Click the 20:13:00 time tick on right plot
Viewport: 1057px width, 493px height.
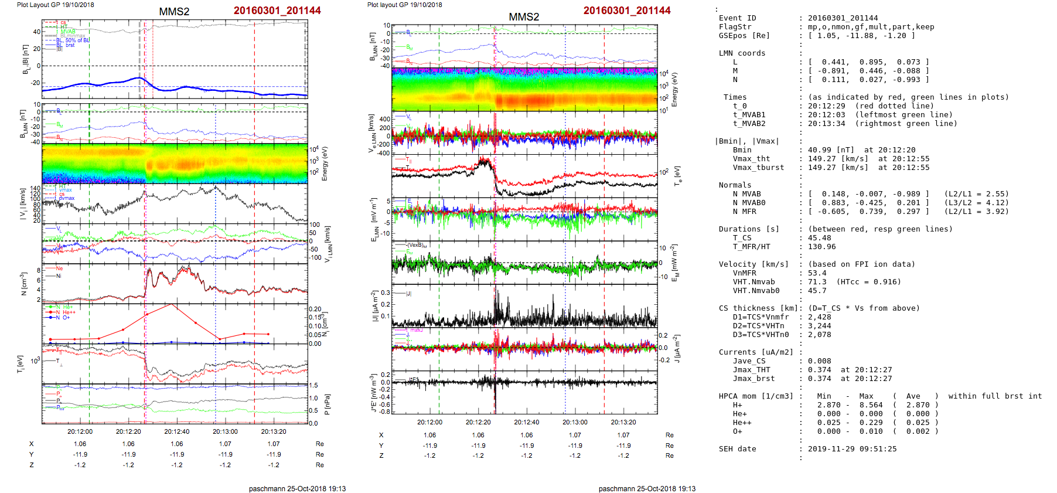575,422
